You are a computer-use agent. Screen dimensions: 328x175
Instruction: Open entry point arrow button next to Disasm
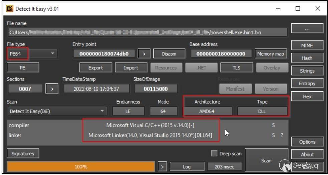[x=144, y=54]
